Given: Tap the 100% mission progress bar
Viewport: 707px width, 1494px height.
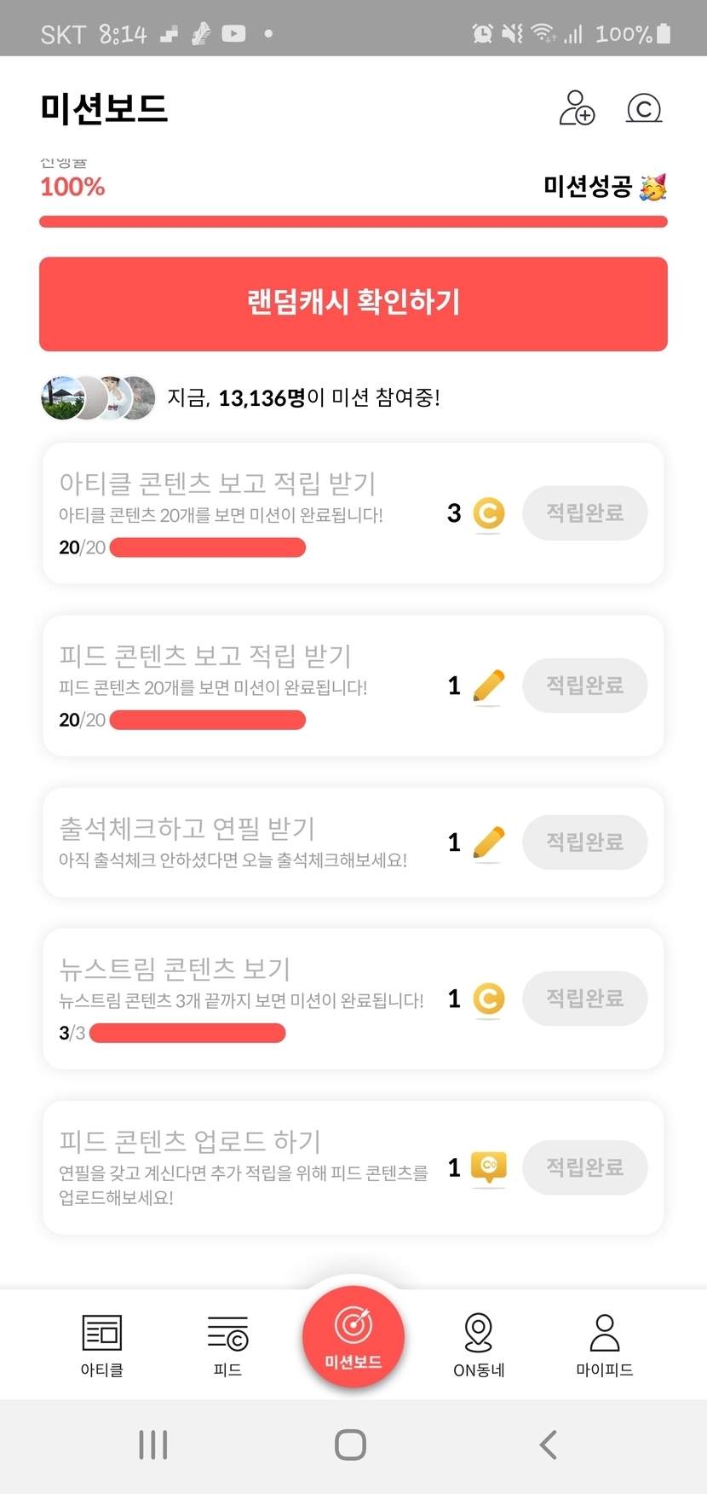Looking at the screenshot, I should point(353,223).
